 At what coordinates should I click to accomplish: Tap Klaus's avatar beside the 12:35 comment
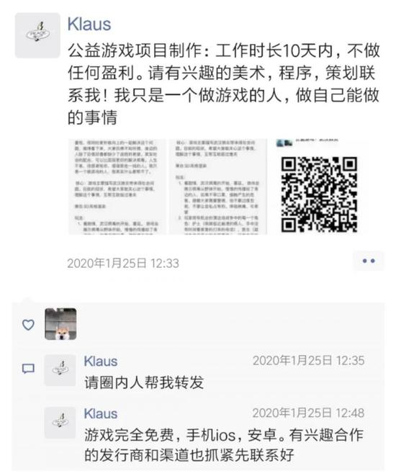click(60, 370)
